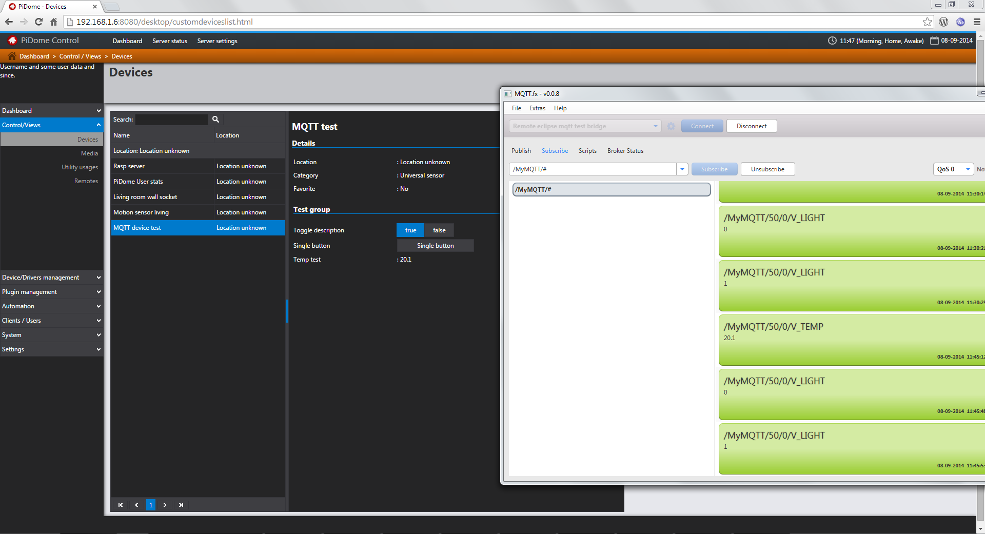The height and width of the screenshot is (534, 985).
Task: Expand Plugin management section
Action: coord(51,291)
